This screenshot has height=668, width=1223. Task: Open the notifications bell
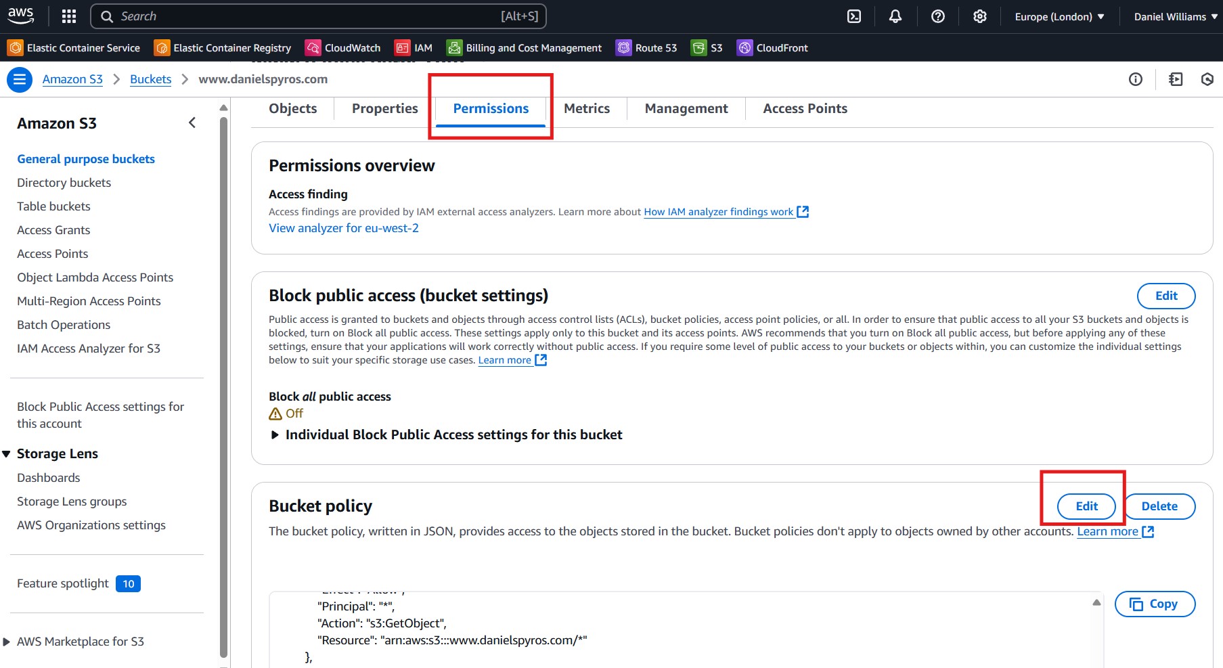tap(895, 16)
